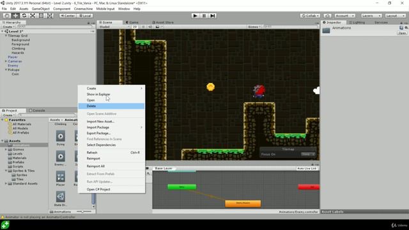Switch to the Console tab

click(37, 111)
